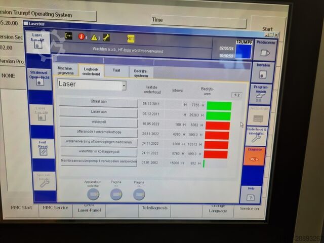Click red status bar for waterpeil

[218, 126]
